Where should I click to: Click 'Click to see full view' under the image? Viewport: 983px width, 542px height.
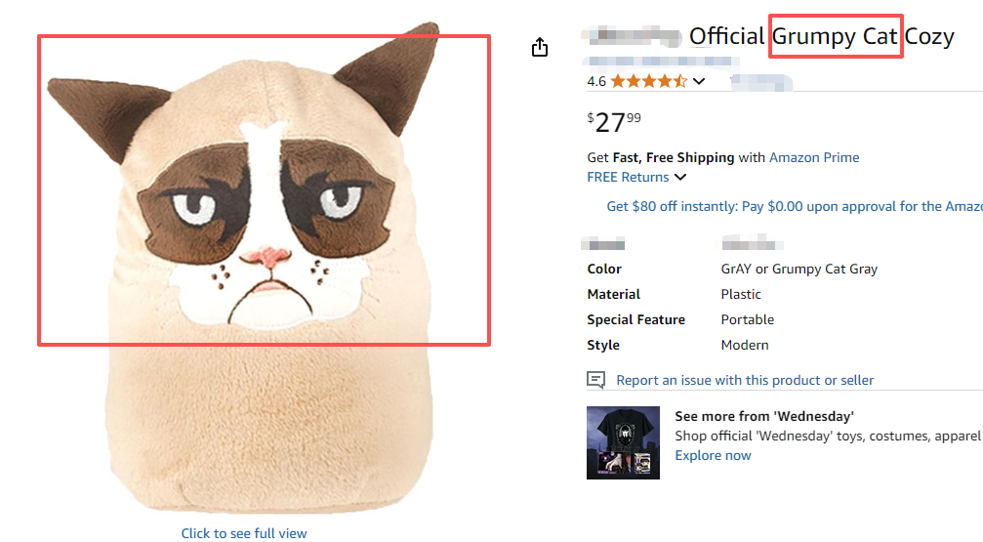tap(244, 533)
